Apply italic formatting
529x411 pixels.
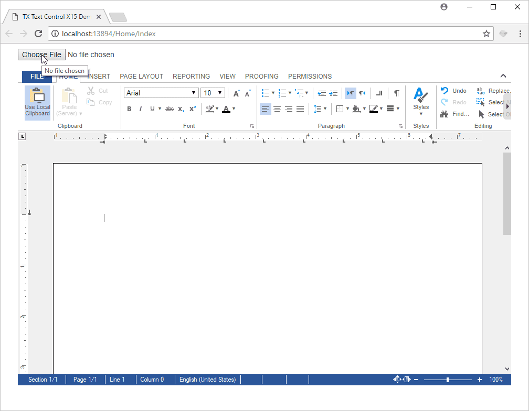(140, 109)
